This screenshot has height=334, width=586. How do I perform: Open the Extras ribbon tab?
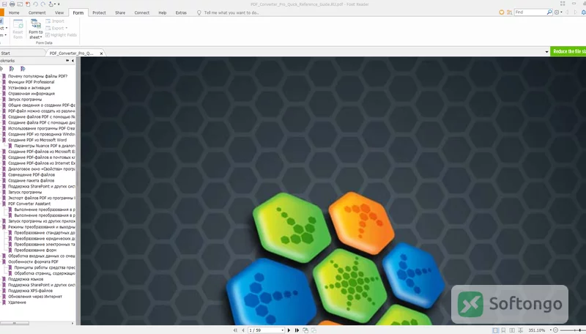tap(181, 12)
